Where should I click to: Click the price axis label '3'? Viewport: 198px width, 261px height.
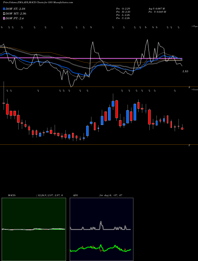(x=189, y=87)
